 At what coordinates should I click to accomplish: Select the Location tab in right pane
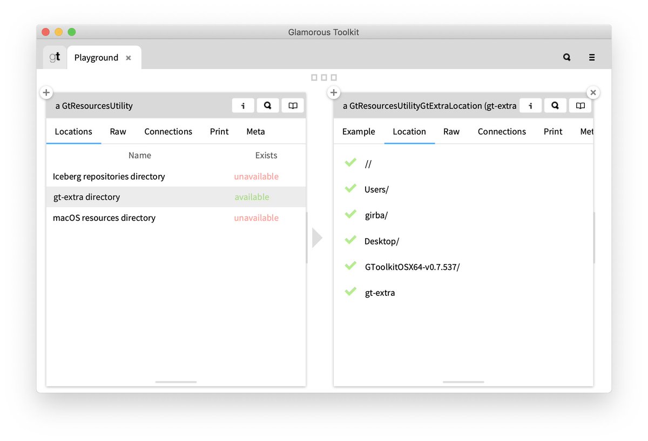[x=409, y=132]
